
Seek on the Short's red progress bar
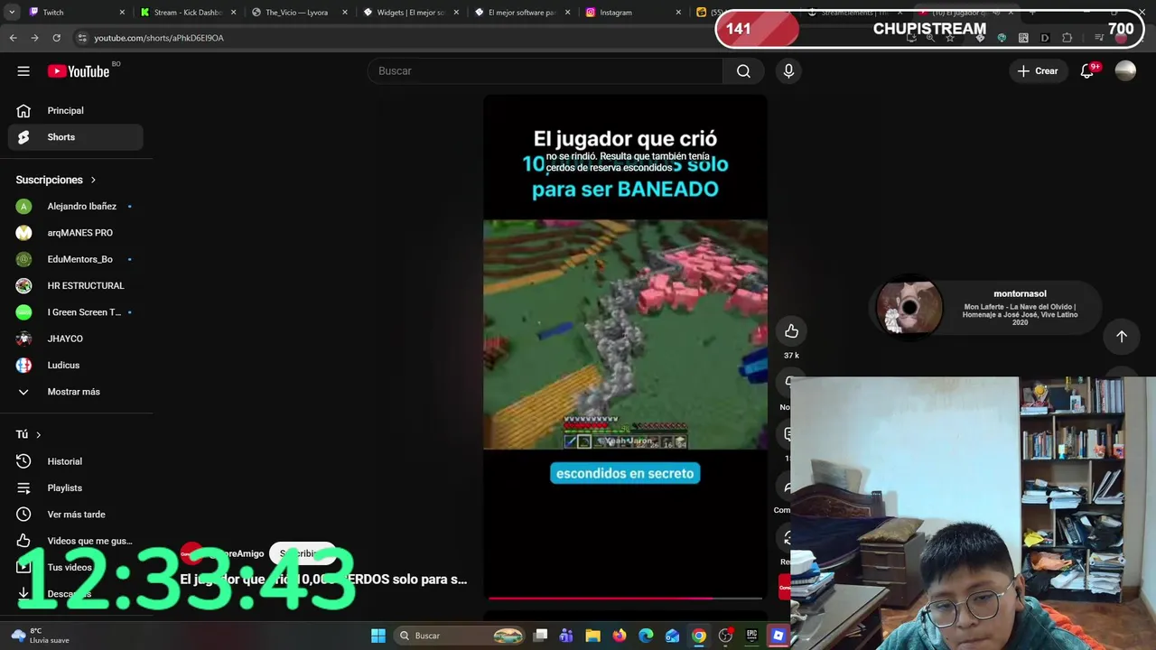625,598
